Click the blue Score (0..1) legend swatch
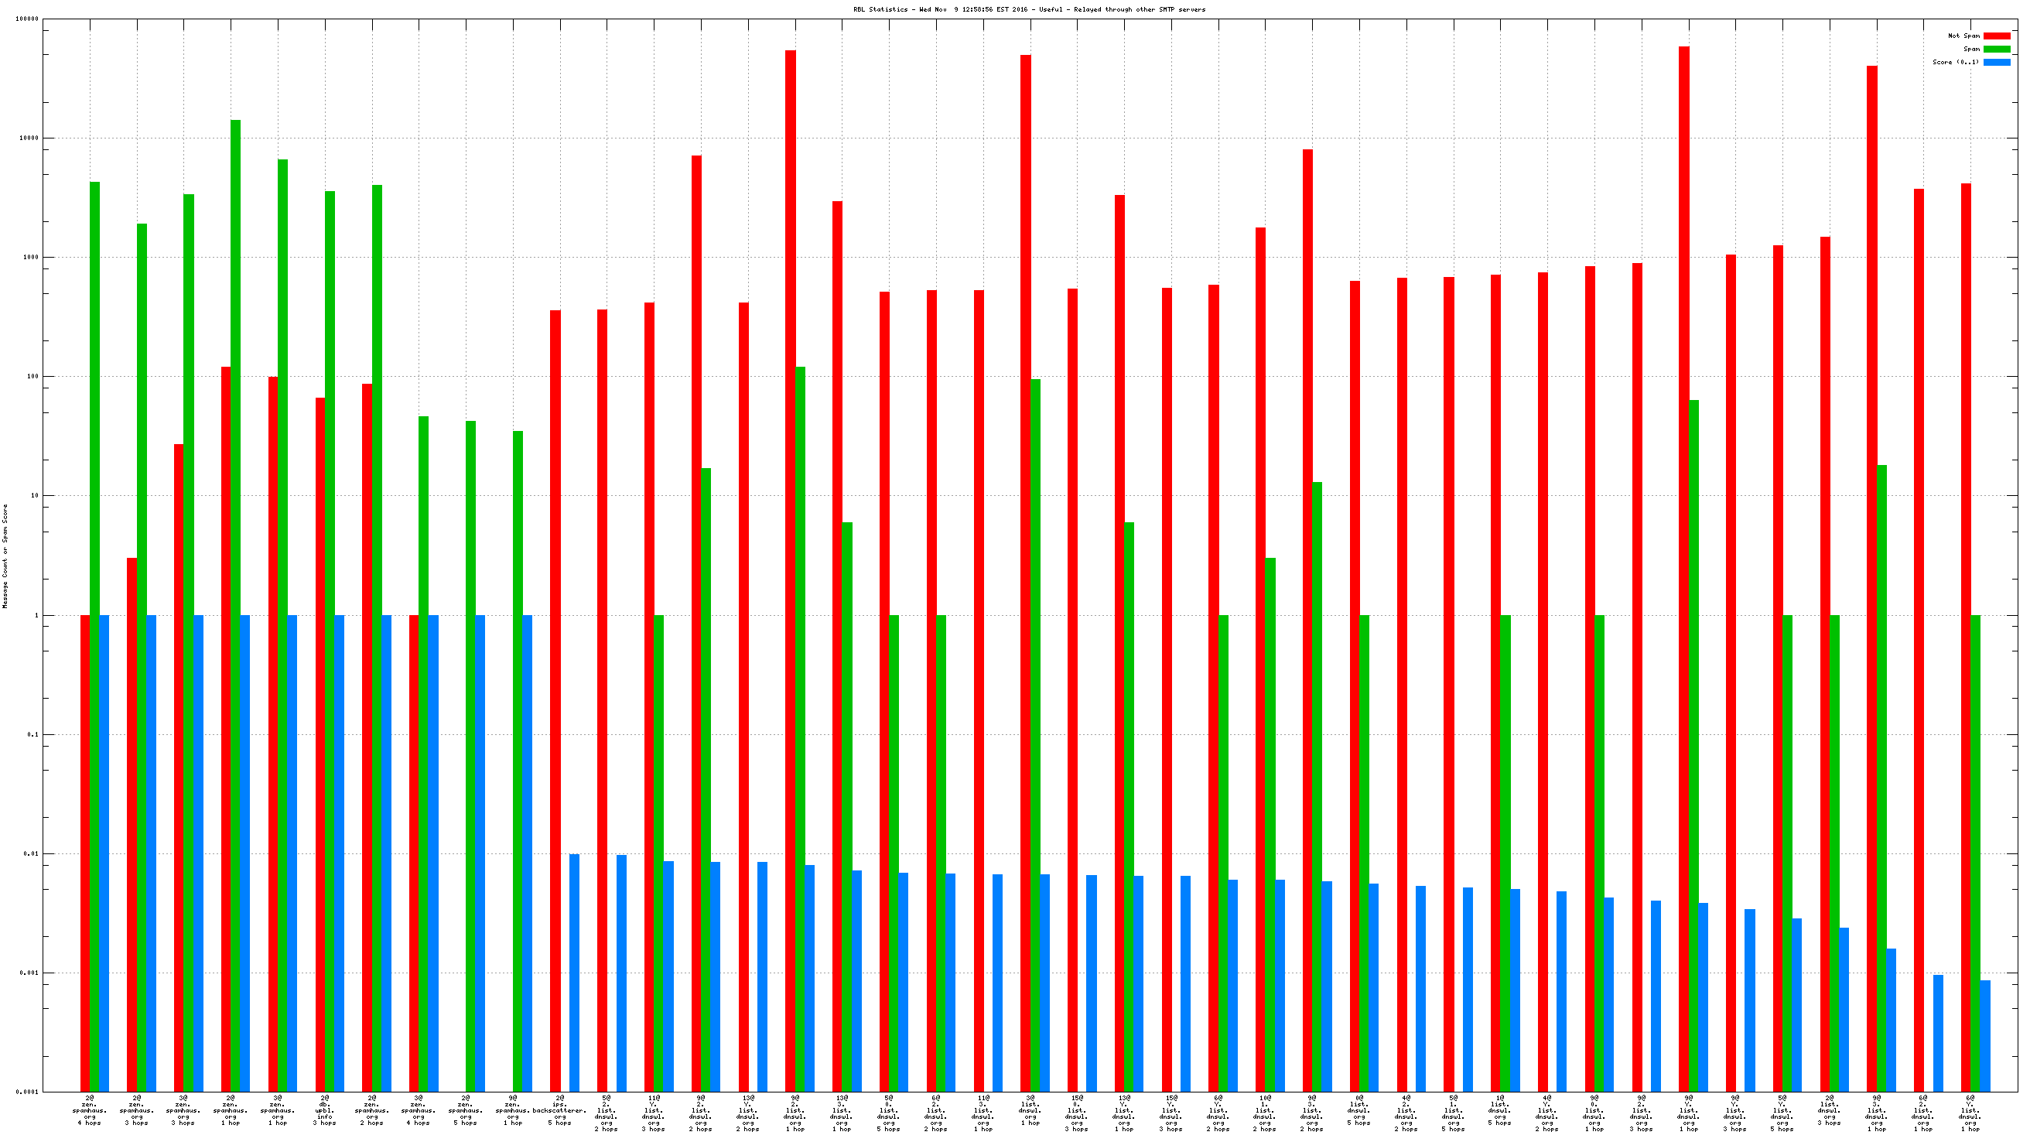Image resolution: width=2030 pixels, height=1142 pixels. (x=1996, y=62)
